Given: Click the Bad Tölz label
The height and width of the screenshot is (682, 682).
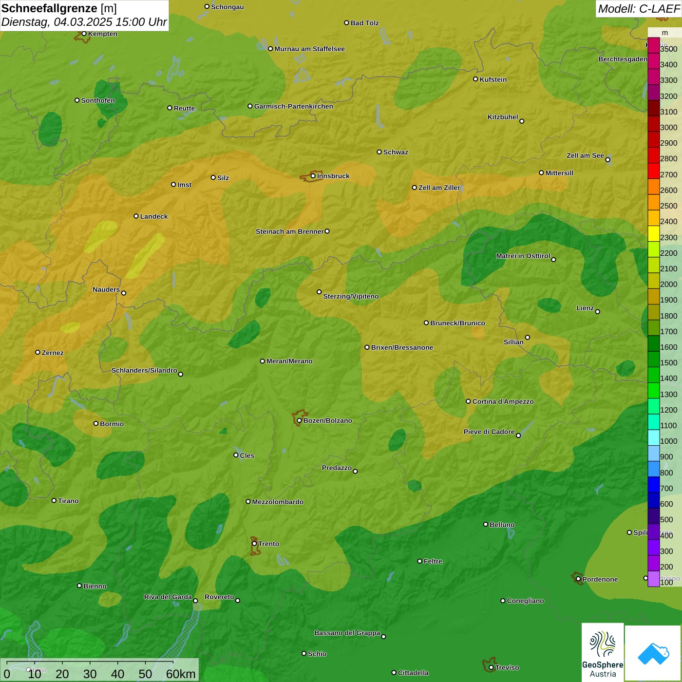Looking at the screenshot, I should click(364, 23).
